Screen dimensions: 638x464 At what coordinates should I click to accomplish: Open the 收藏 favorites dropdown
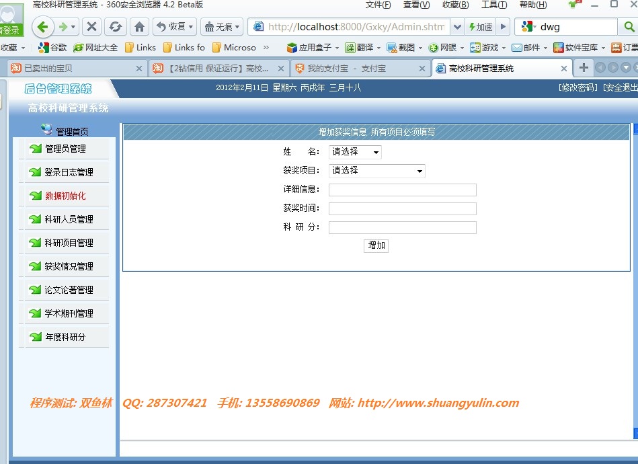pos(12,48)
